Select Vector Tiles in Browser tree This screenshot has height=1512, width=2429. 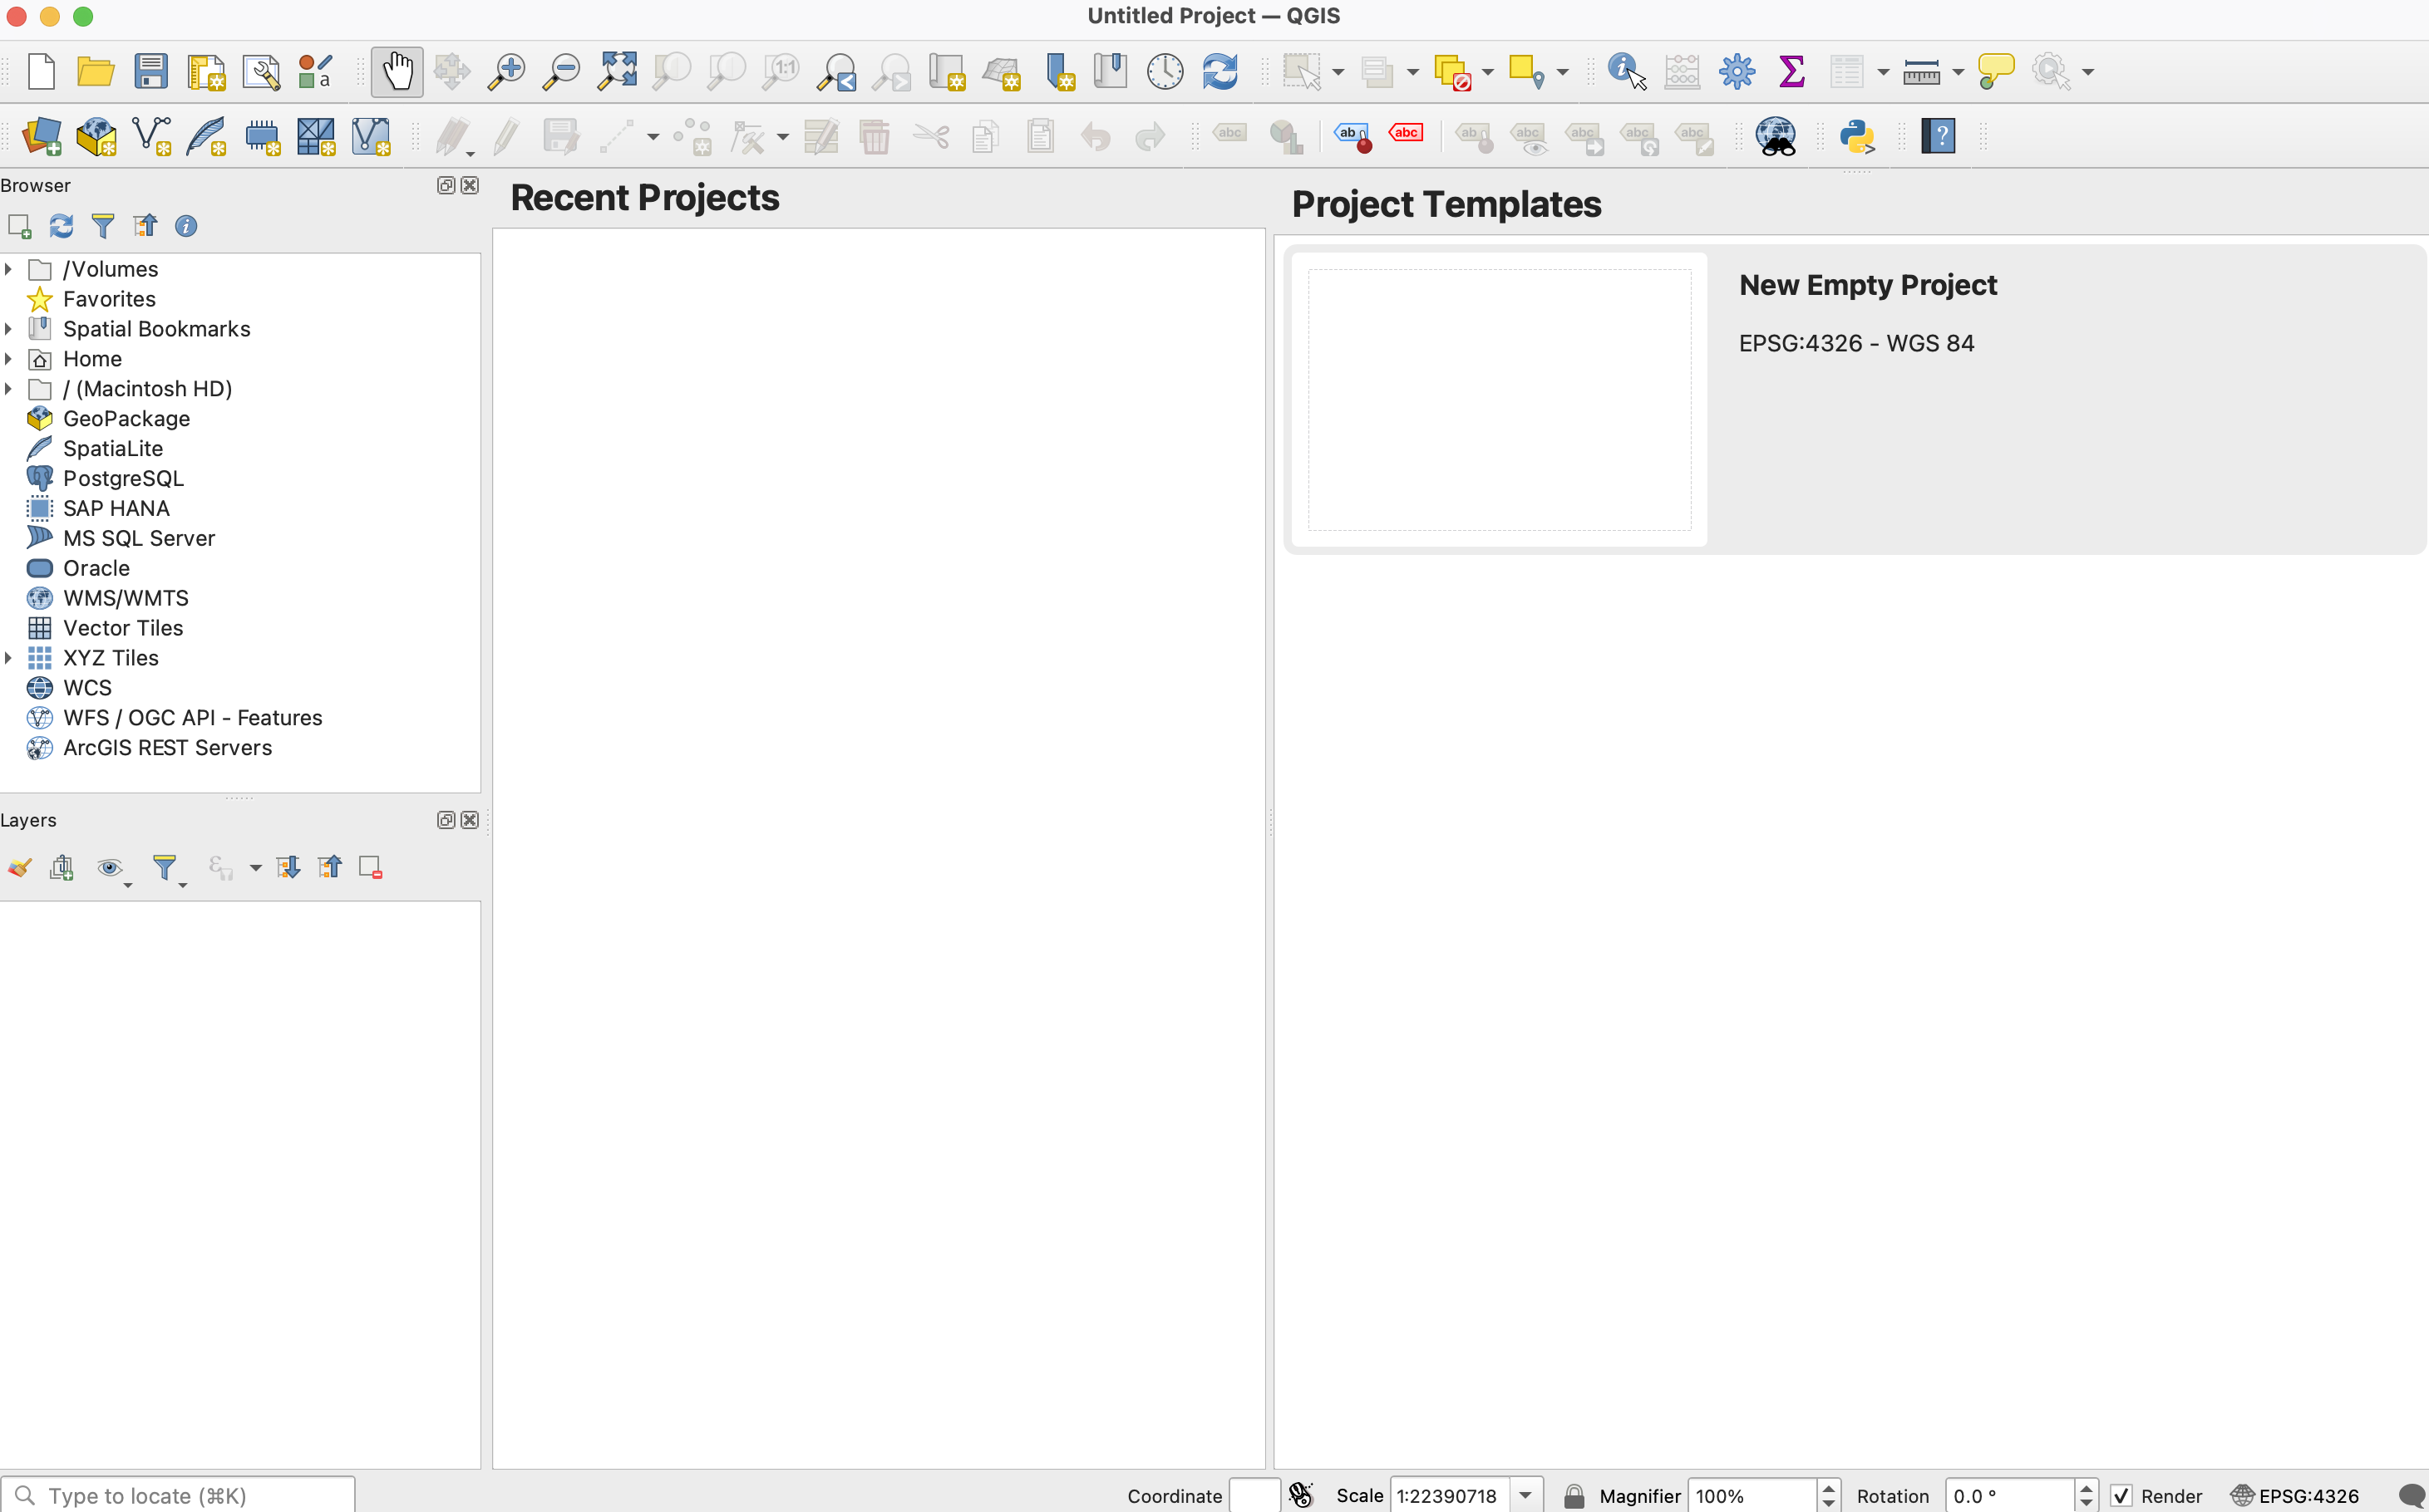pos(123,628)
